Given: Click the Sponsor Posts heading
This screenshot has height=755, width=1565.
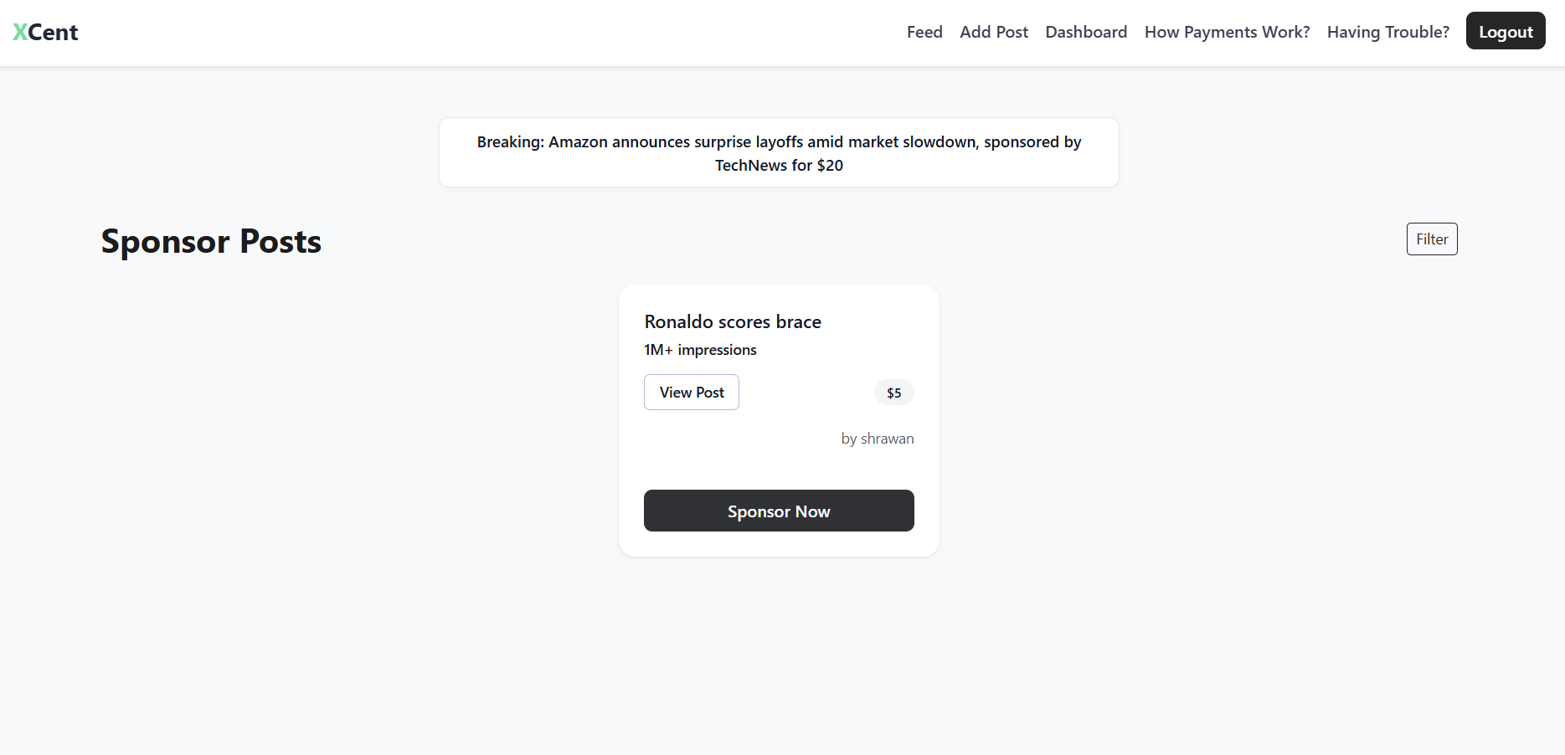Looking at the screenshot, I should [x=210, y=242].
